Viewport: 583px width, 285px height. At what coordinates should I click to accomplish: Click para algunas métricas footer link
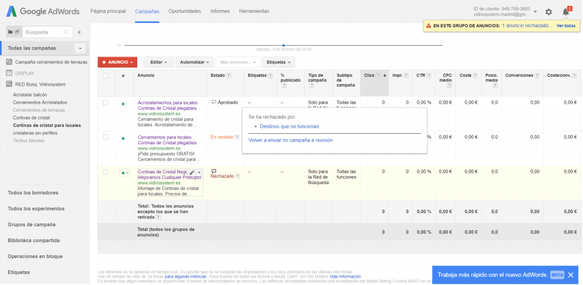[185, 277]
